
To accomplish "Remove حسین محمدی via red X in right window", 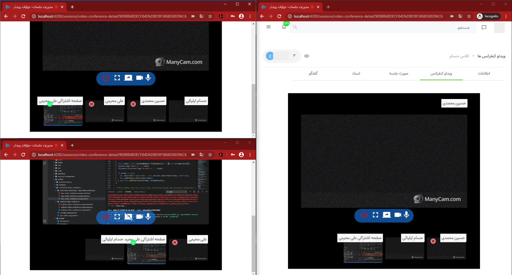I will [433, 241].
